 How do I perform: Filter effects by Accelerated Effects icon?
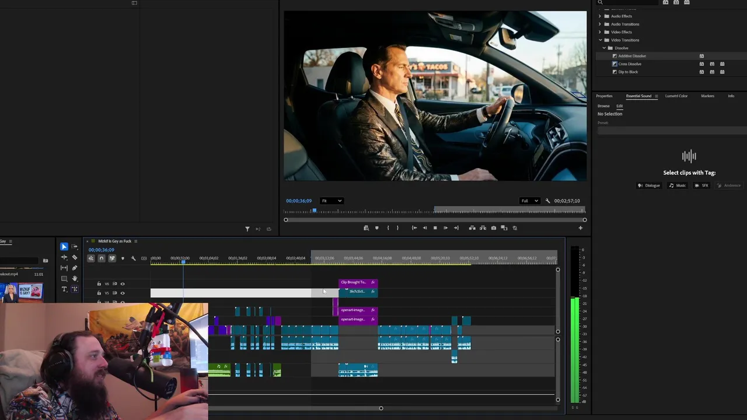click(665, 2)
